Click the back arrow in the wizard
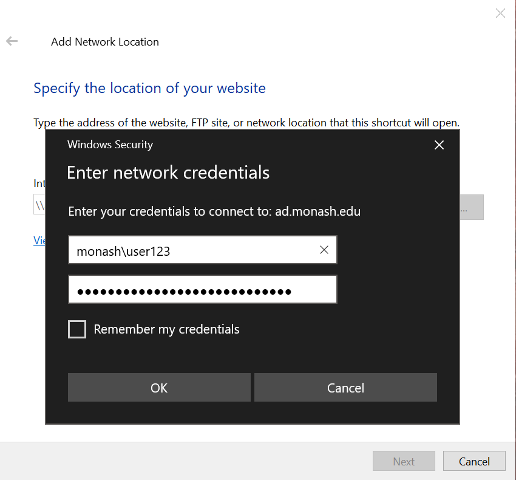 [x=12, y=41]
